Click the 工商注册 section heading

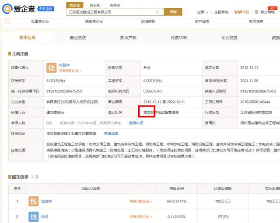click(20, 54)
